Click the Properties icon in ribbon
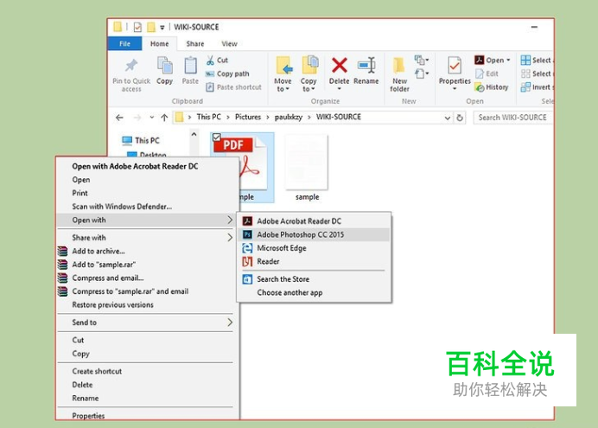The height and width of the screenshot is (428, 598). [455, 66]
